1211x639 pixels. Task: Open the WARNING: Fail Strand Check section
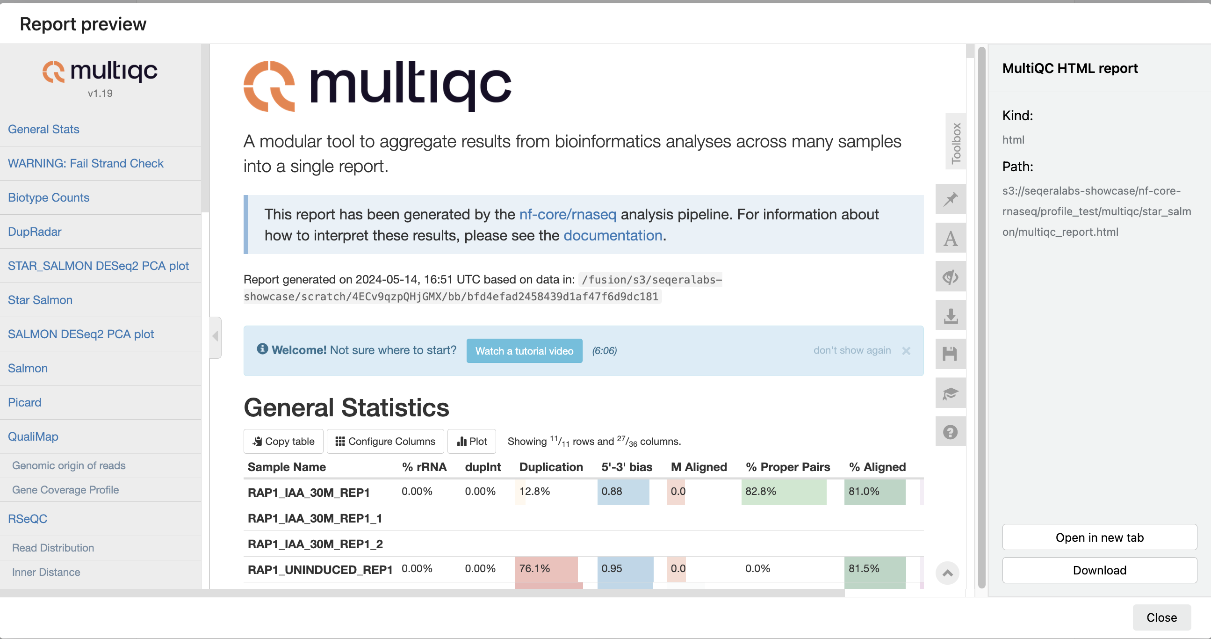coord(85,163)
